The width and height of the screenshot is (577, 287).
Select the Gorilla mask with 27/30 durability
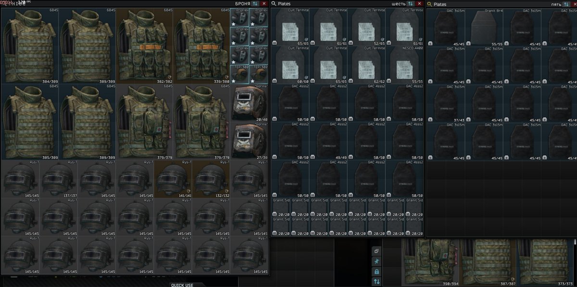point(250,141)
